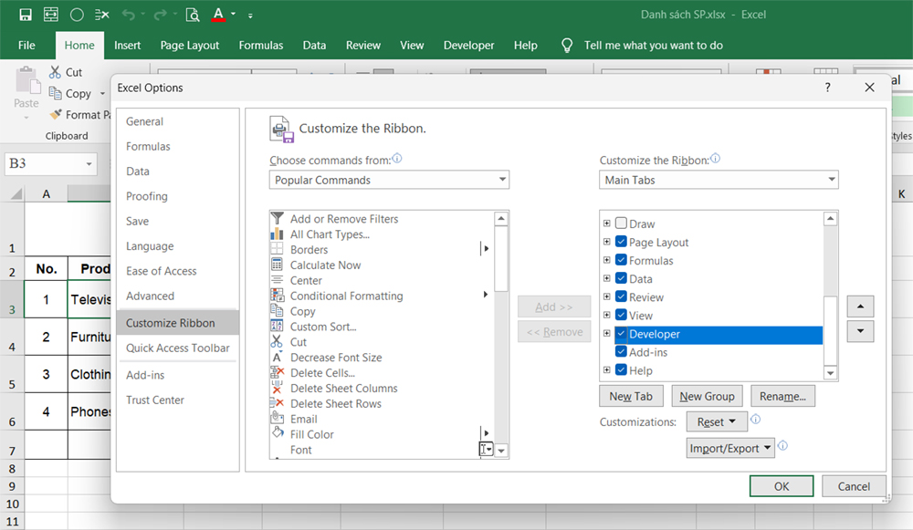The width and height of the screenshot is (913, 530).
Task: Open the Popular Commands dropdown
Action: pyautogui.click(x=500, y=179)
